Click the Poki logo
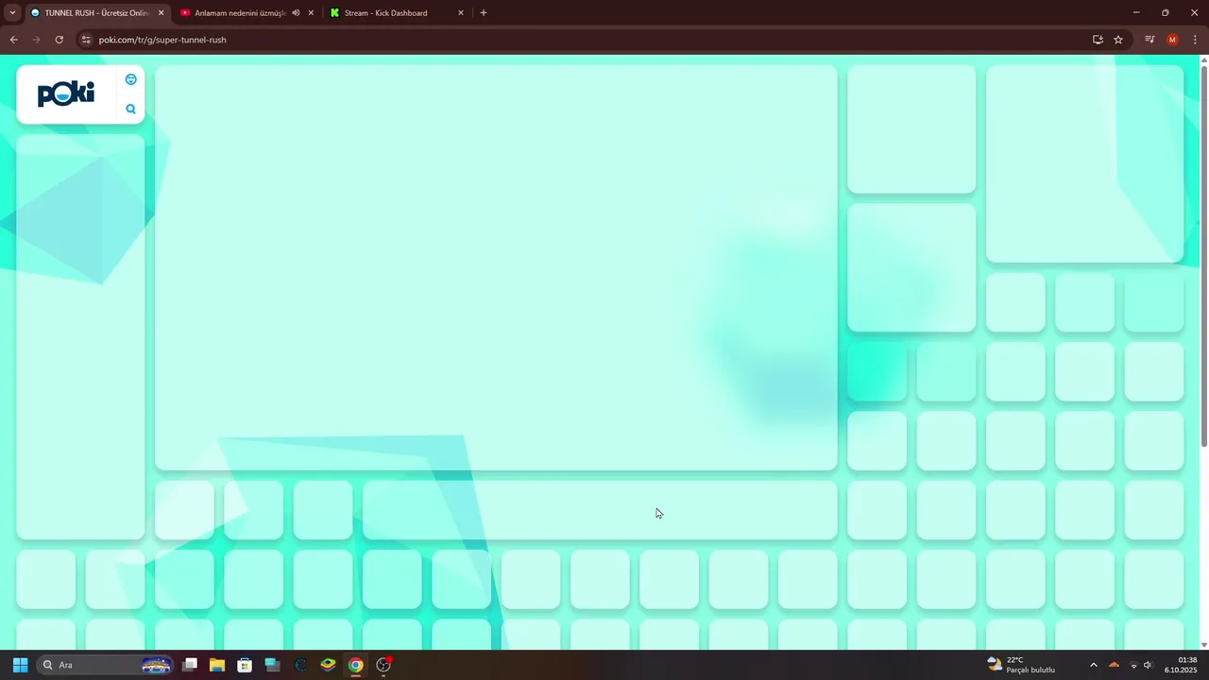 pyautogui.click(x=66, y=93)
